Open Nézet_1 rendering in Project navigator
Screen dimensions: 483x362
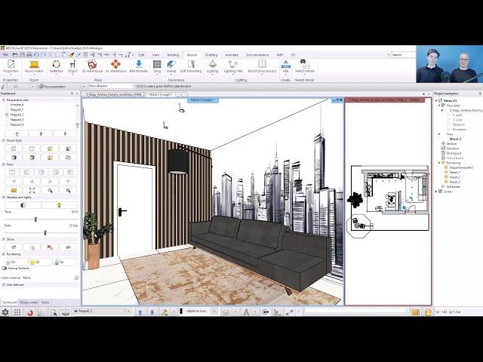[x=454, y=173]
